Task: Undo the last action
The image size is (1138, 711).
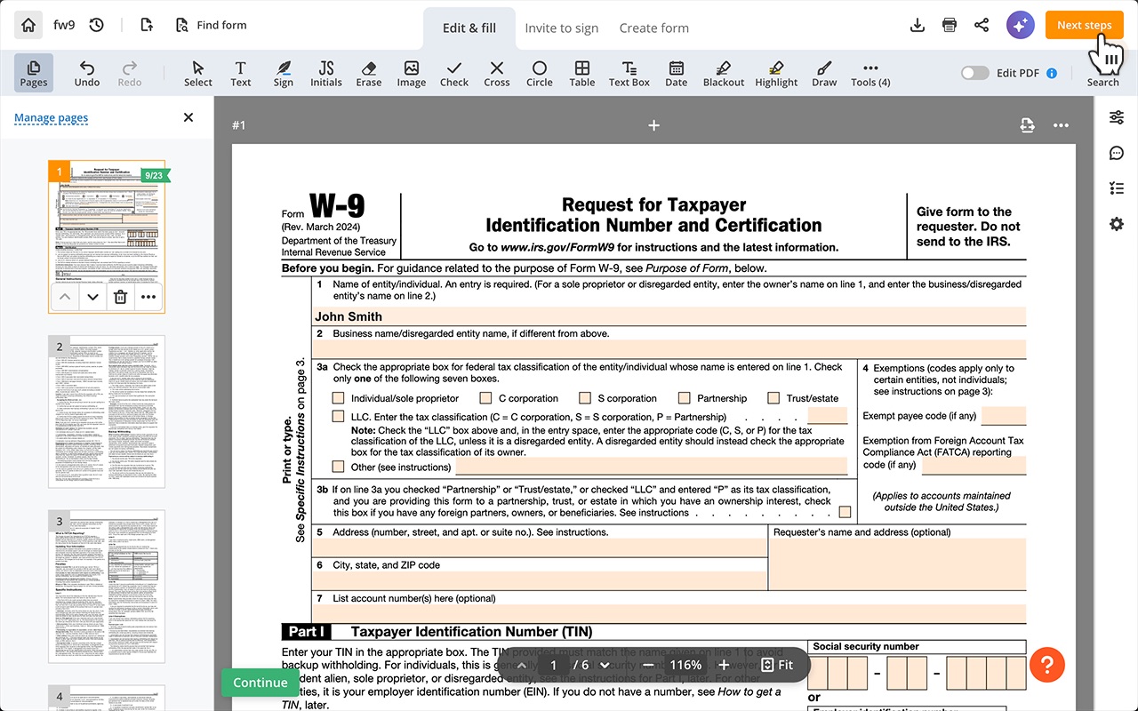Action: pyautogui.click(x=87, y=73)
